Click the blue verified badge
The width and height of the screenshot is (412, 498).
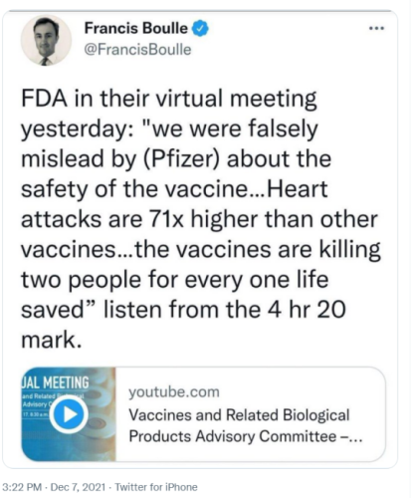[x=200, y=28]
